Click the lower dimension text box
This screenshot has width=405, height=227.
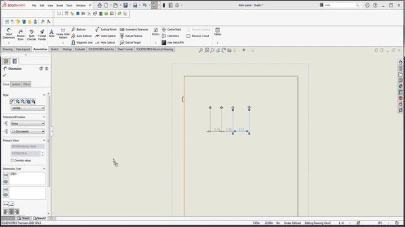point(27,193)
